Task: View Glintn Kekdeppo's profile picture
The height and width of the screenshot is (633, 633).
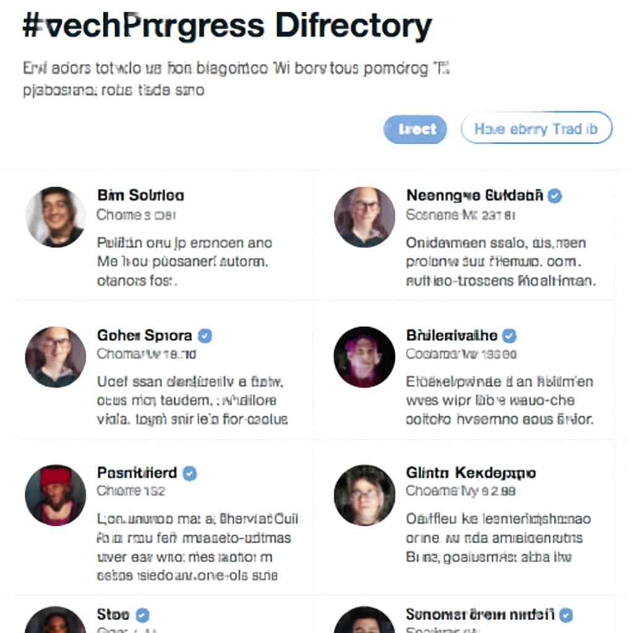Action: (364, 495)
